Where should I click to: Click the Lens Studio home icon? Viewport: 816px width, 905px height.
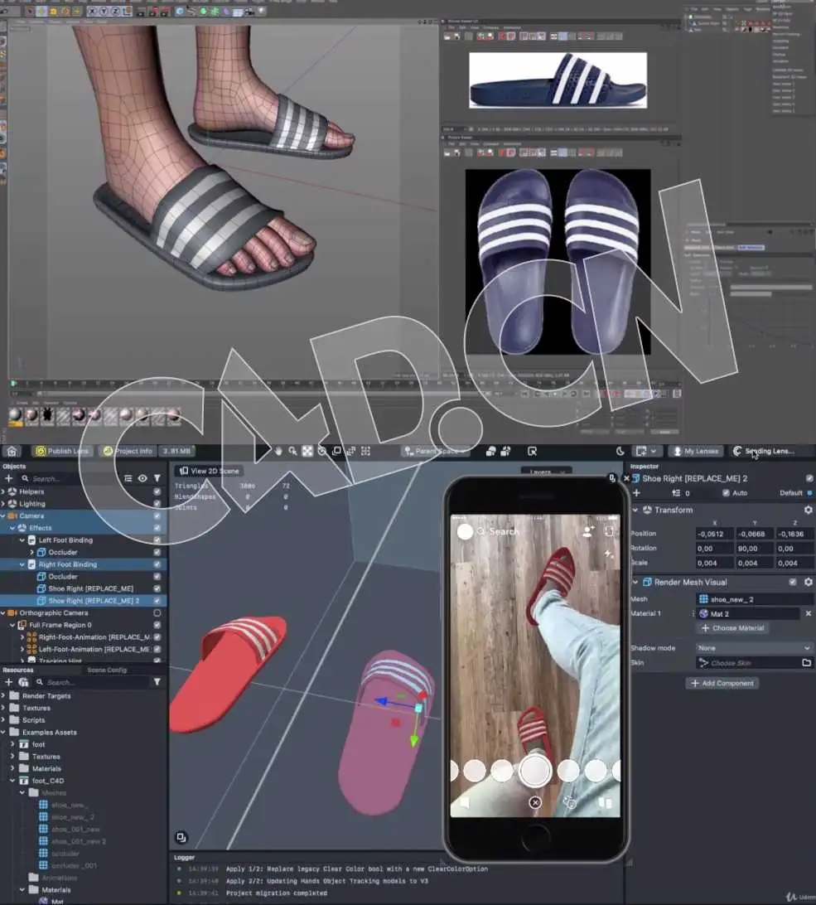click(12, 451)
